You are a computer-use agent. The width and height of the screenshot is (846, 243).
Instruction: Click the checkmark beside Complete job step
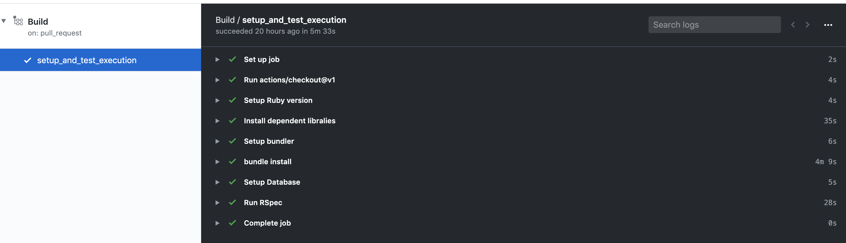pos(232,223)
